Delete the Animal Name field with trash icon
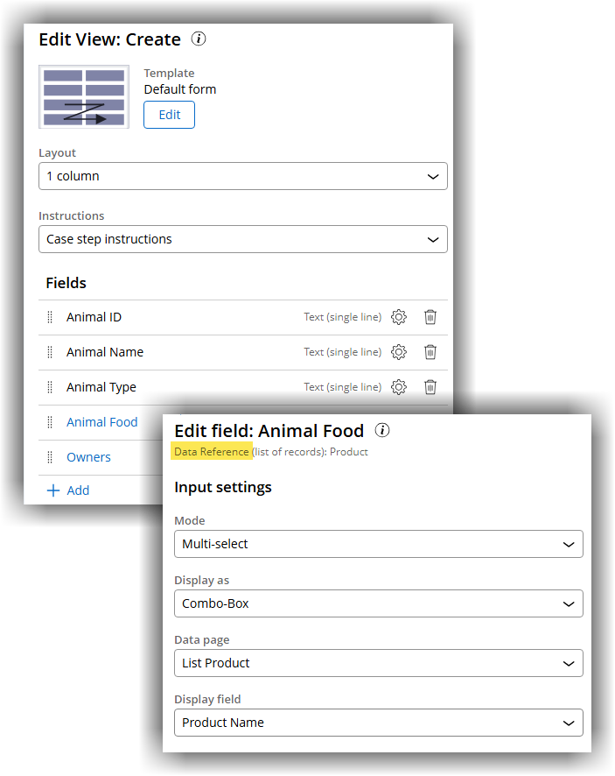This screenshot has width=615, height=776. (x=430, y=352)
